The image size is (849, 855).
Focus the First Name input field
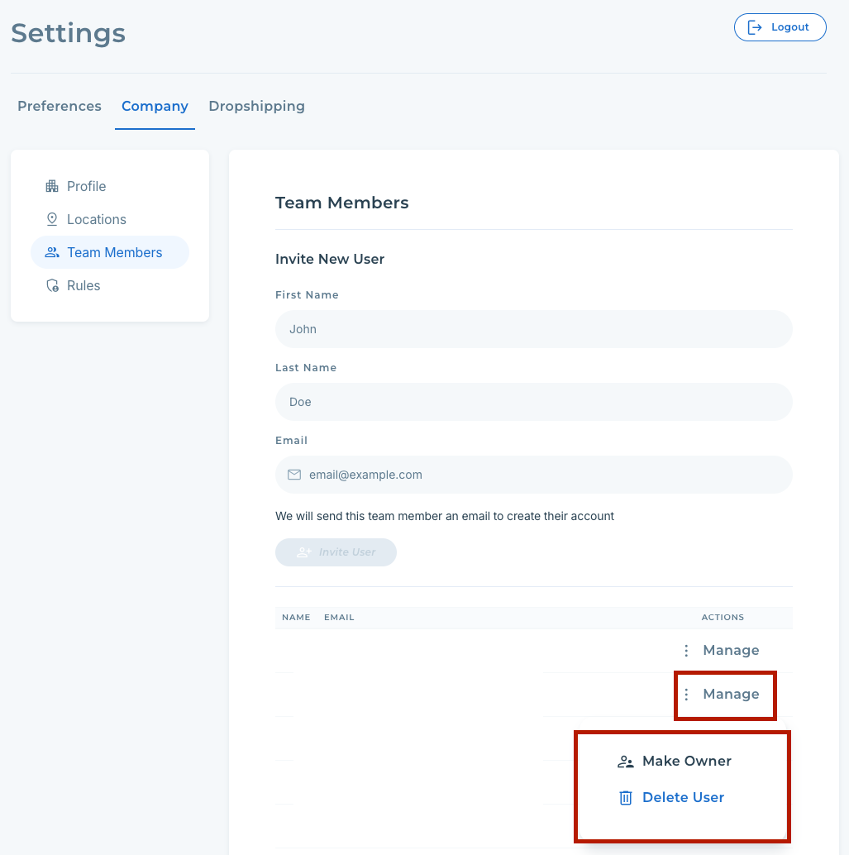tap(533, 329)
